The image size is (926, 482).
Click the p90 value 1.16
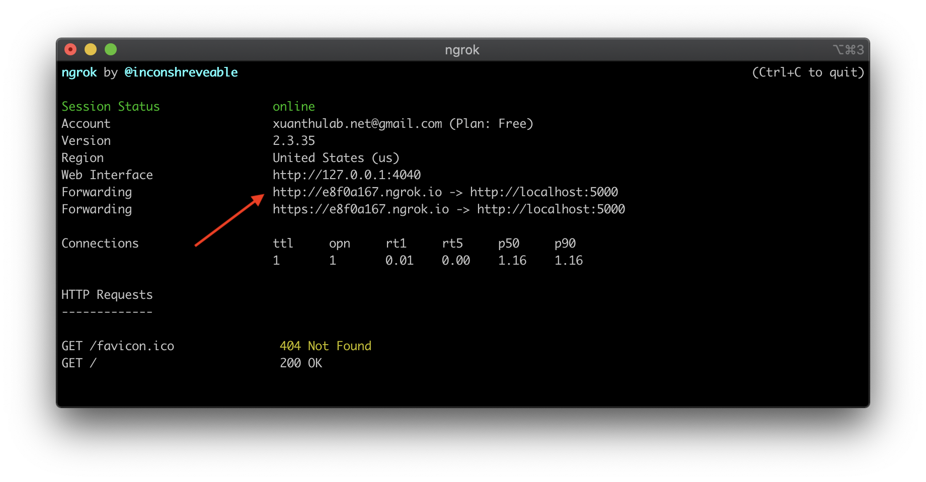pyautogui.click(x=569, y=261)
